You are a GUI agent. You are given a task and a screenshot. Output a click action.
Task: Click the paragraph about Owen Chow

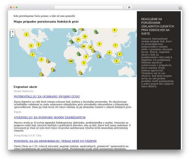click(x=71, y=148)
